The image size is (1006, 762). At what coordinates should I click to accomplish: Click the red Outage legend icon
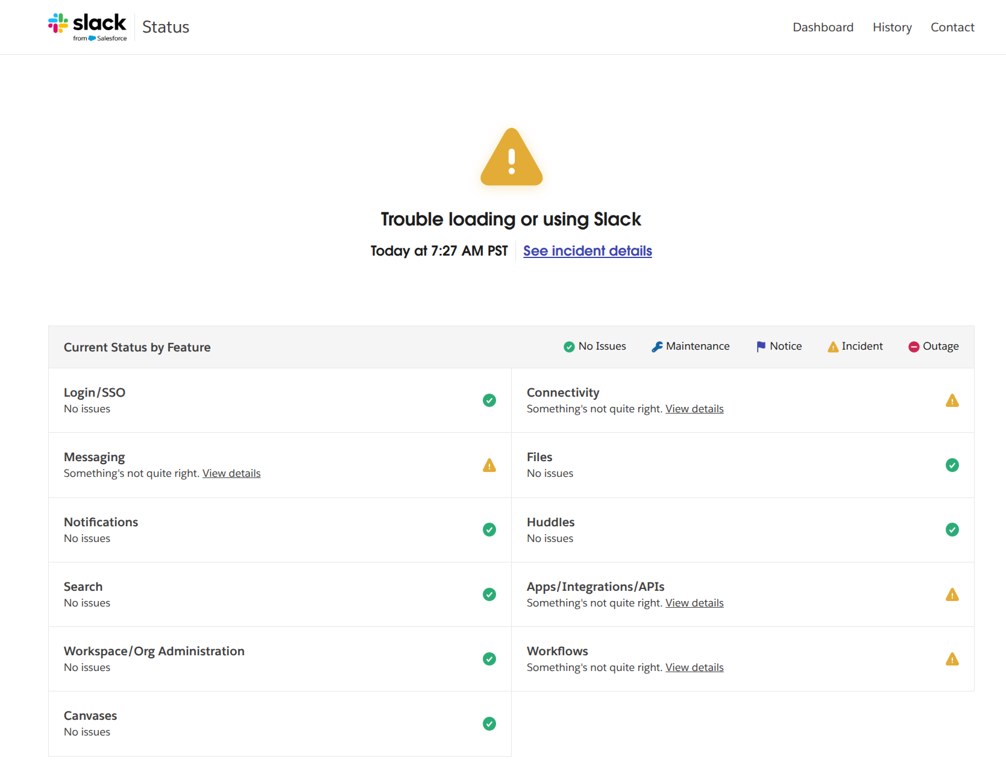913,347
